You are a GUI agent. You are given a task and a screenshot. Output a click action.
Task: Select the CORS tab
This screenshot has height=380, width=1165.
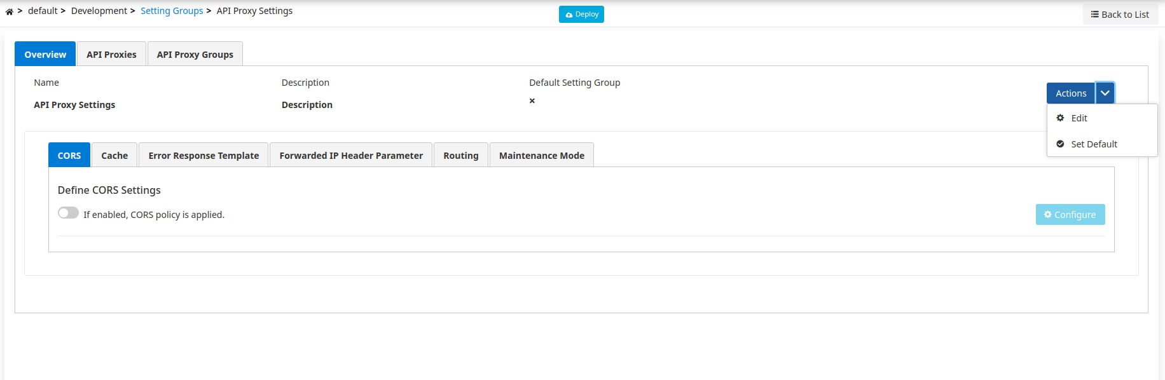[69, 155]
